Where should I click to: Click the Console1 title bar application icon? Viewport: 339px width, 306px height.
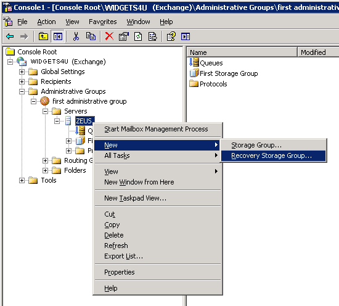coord(8,7)
